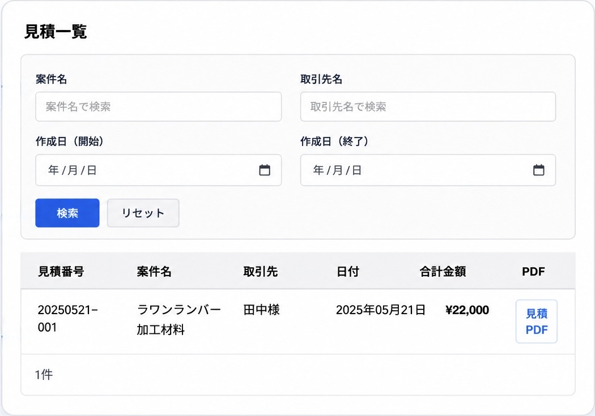Click the 作成日（開始） label

click(x=70, y=141)
